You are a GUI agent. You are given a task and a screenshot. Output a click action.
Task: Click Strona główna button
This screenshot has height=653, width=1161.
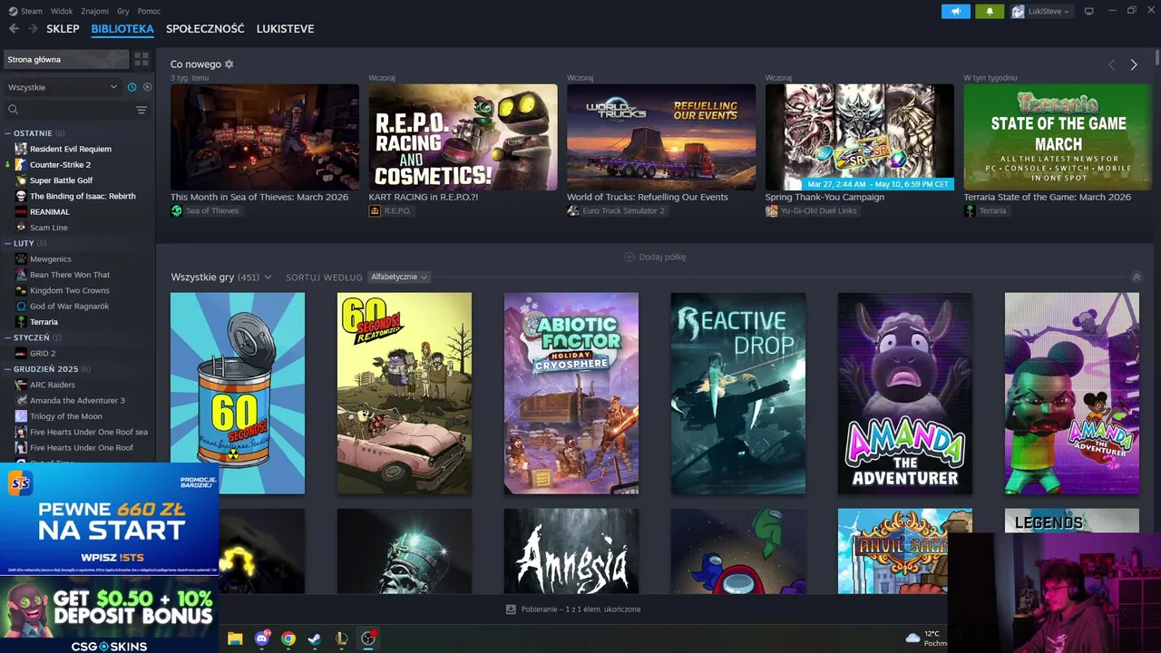(66, 59)
